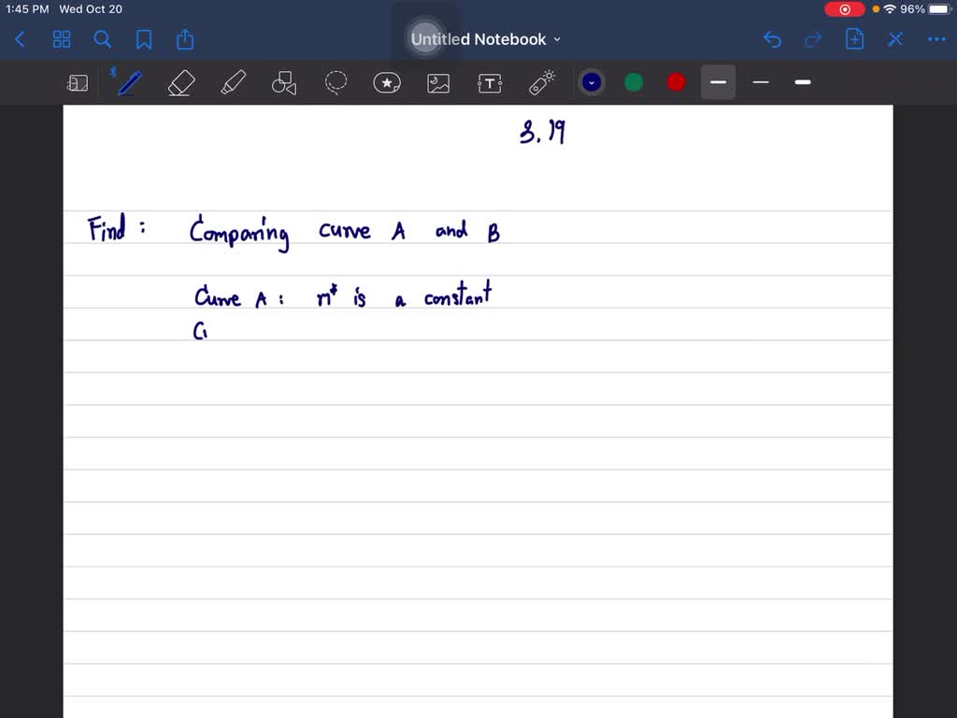
Task: Tap the battery indicator in status bar
Action: tap(939, 9)
